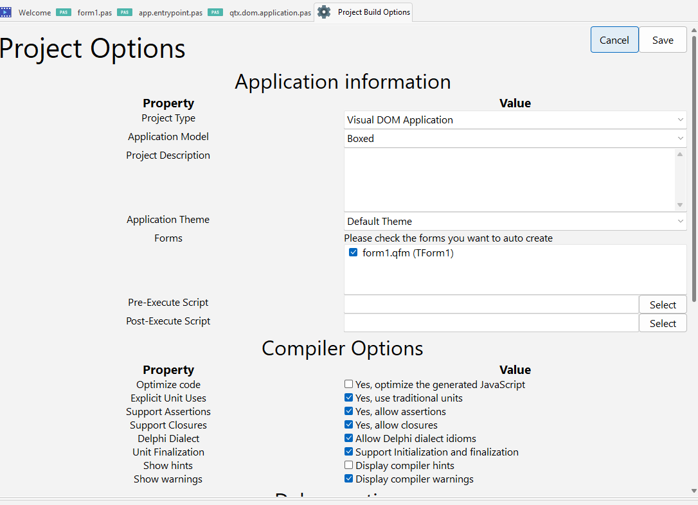Switch to the form1.pas tab
This screenshot has height=505, width=698.
click(94, 13)
